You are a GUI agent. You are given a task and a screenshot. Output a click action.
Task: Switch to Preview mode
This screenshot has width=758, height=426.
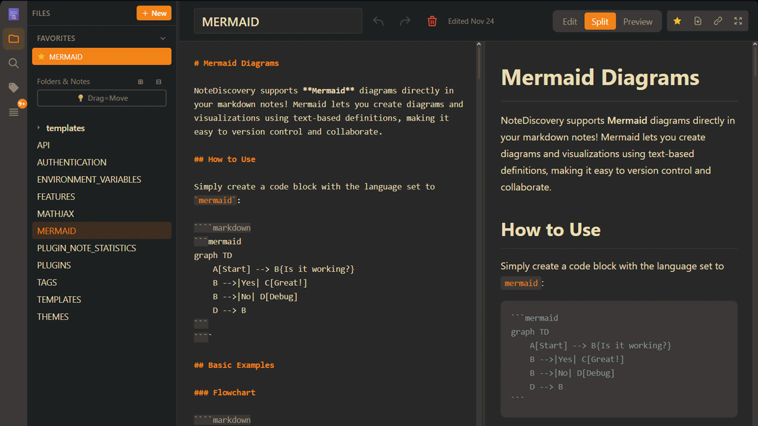(x=637, y=21)
